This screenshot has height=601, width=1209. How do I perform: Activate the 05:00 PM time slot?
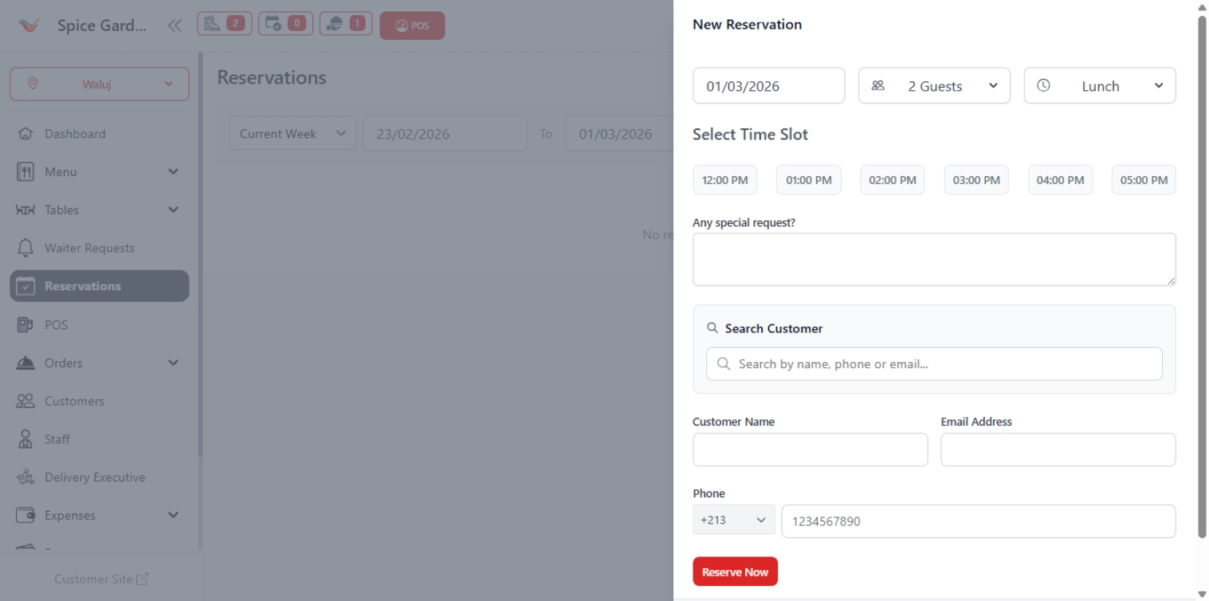[1143, 179]
